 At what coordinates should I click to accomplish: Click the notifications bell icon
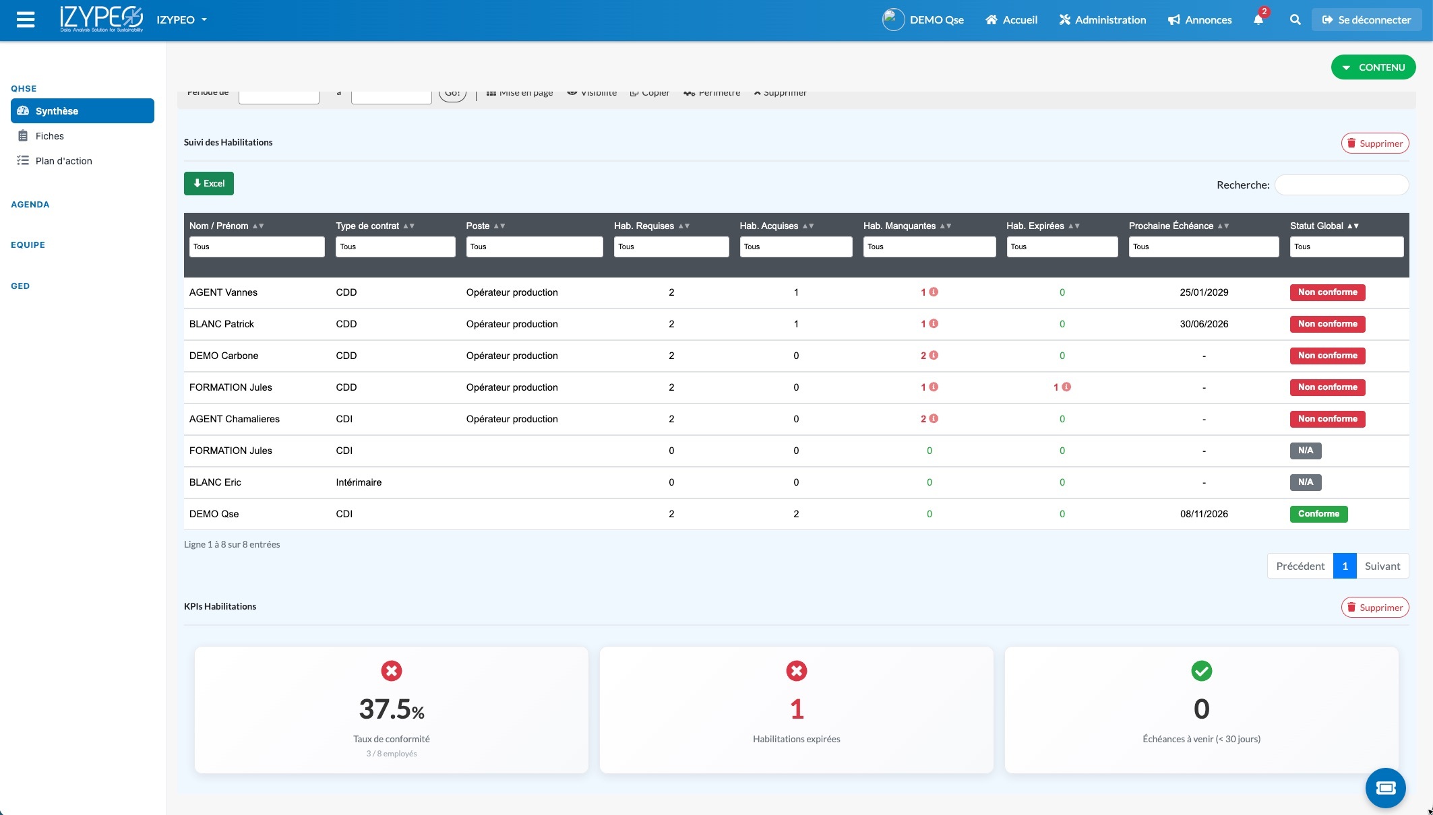(1258, 20)
